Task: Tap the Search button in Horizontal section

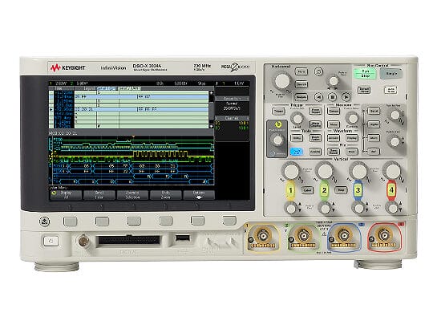Action: click(x=301, y=84)
